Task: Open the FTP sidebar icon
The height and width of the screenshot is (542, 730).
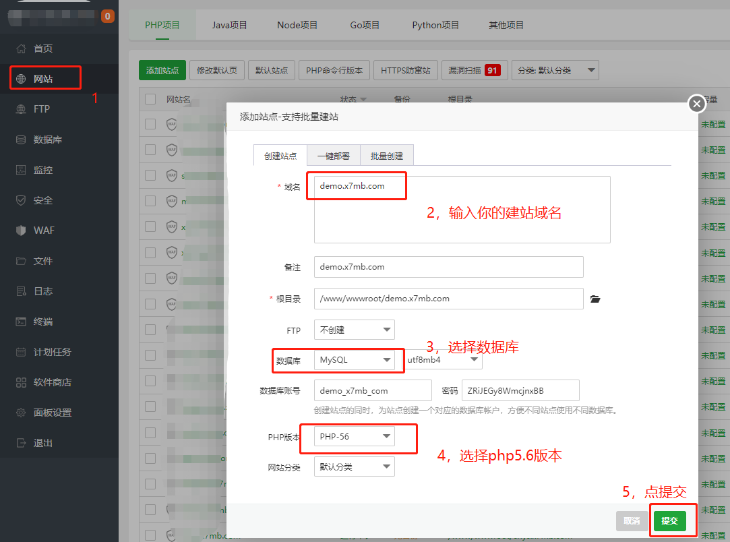Action: 21,109
